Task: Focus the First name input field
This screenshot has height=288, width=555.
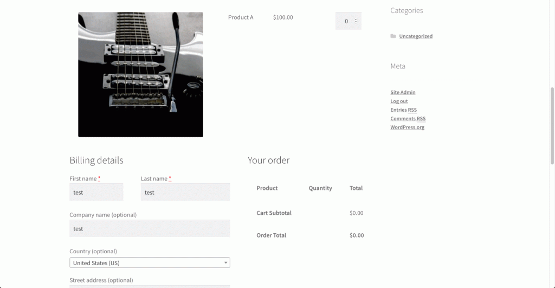Action: click(x=96, y=192)
